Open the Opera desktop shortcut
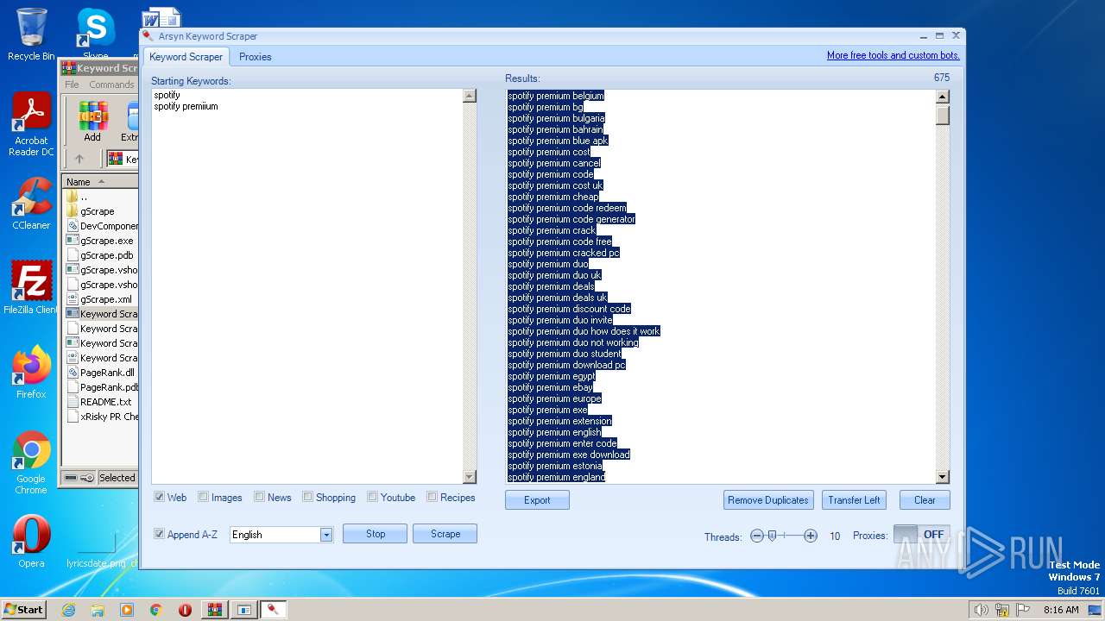Screen dimensions: 1105x621 (x=31, y=542)
